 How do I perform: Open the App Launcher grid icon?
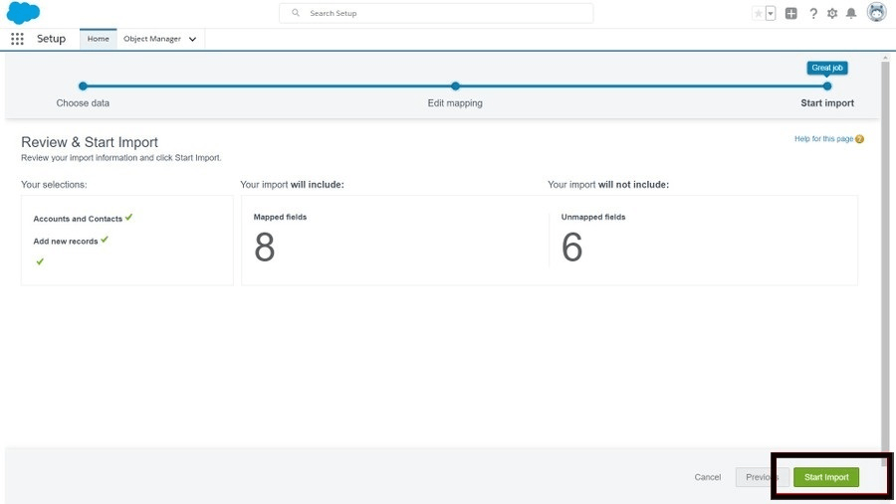17,39
